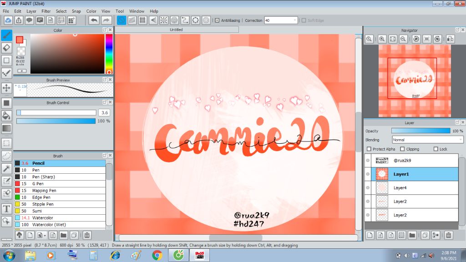Open the Filter menu
The width and height of the screenshot is (466, 262).
click(x=46, y=11)
